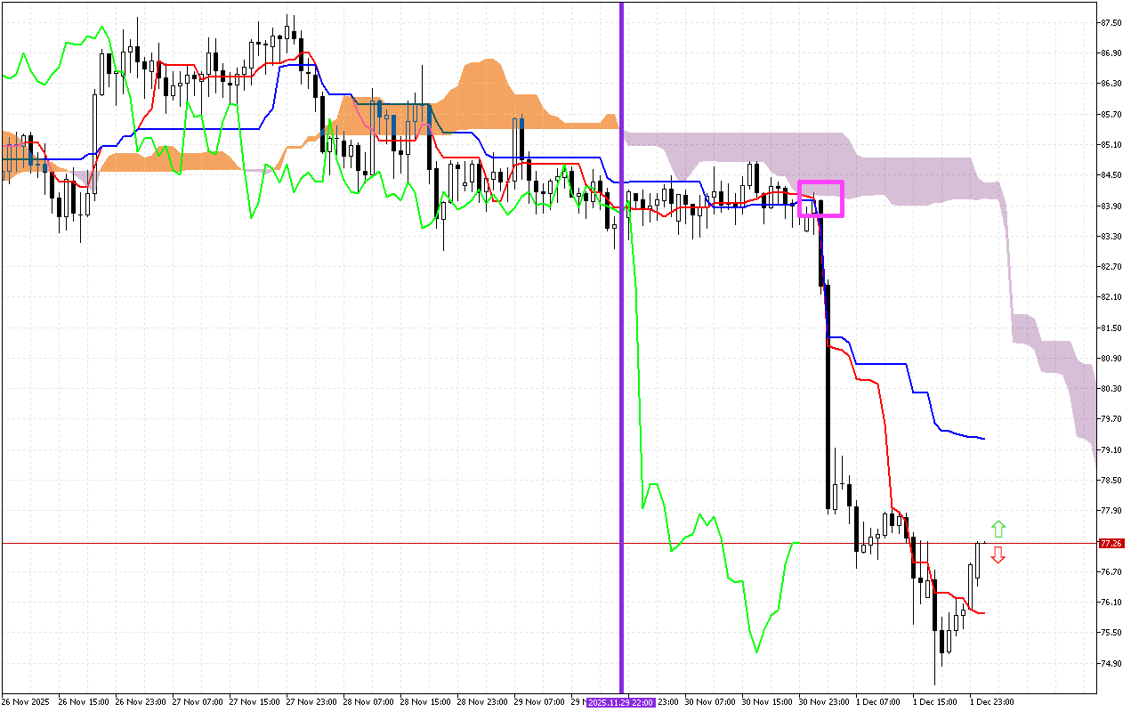Click the 1 Dec 23:00 time label

coord(991,702)
